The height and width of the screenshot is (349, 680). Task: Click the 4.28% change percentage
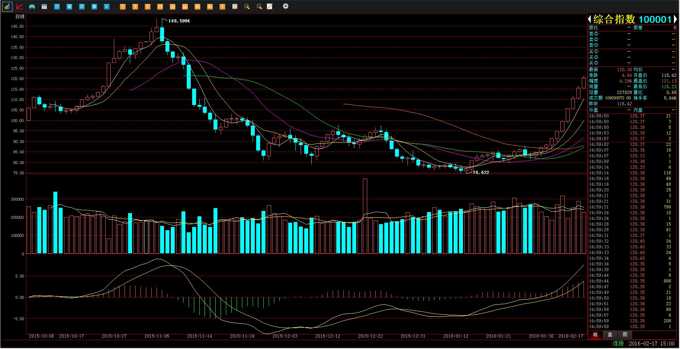tap(626, 81)
